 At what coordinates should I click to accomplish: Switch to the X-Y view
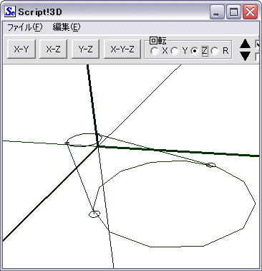point(21,49)
